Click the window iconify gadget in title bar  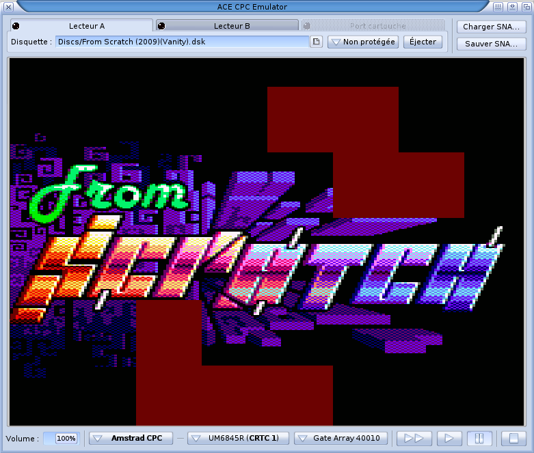pyautogui.click(x=498, y=6)
